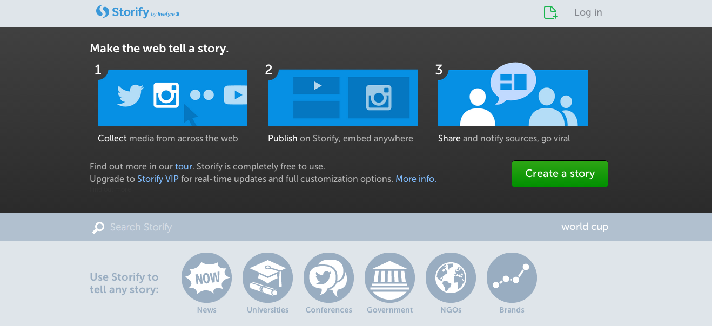Click the green new story document icon
The height and width of the screenshot is (326, 712).
coord(550,12)
